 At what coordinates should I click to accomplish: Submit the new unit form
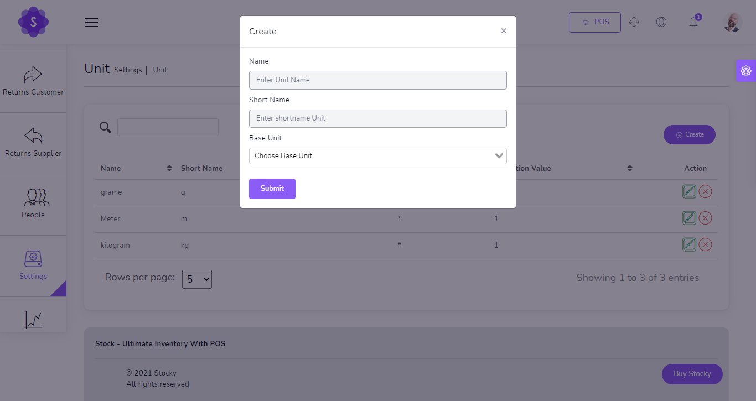point(272,189)
